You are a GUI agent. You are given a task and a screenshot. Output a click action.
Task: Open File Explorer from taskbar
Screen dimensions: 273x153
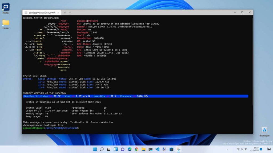[x=143, y=149]
